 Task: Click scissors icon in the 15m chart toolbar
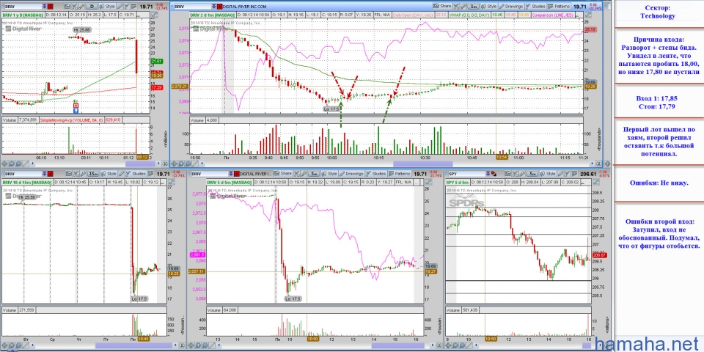(x=76, y=174)
